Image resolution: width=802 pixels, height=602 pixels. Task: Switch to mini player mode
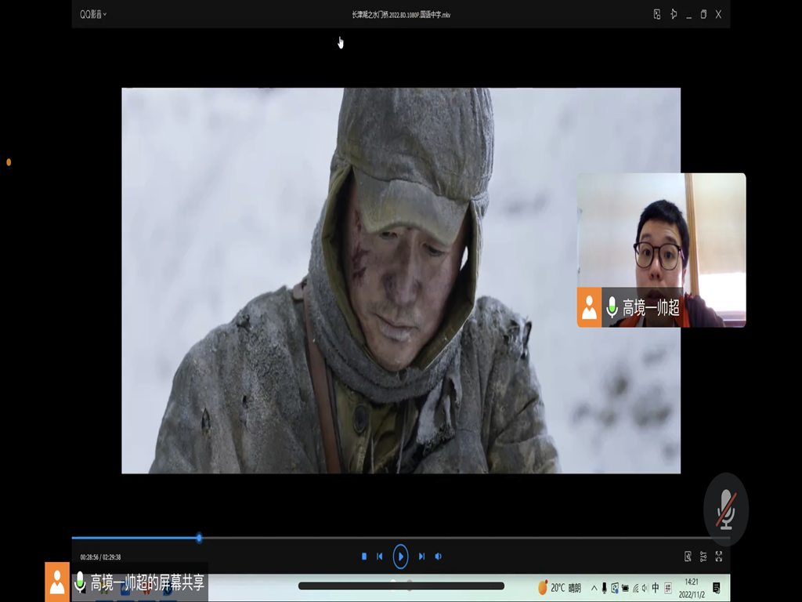pyautogui.click(x=657, y=14)
